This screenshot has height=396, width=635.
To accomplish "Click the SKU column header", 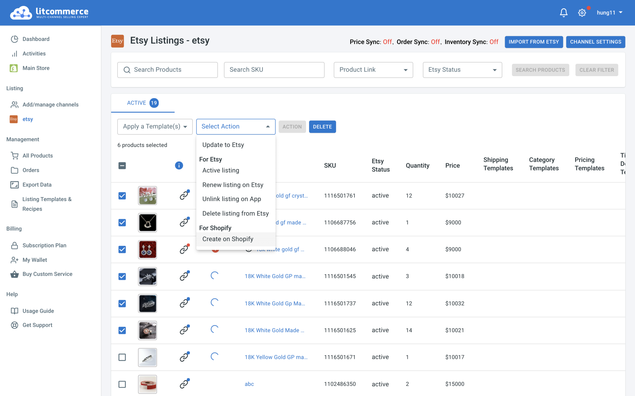I will coord(330,166).
